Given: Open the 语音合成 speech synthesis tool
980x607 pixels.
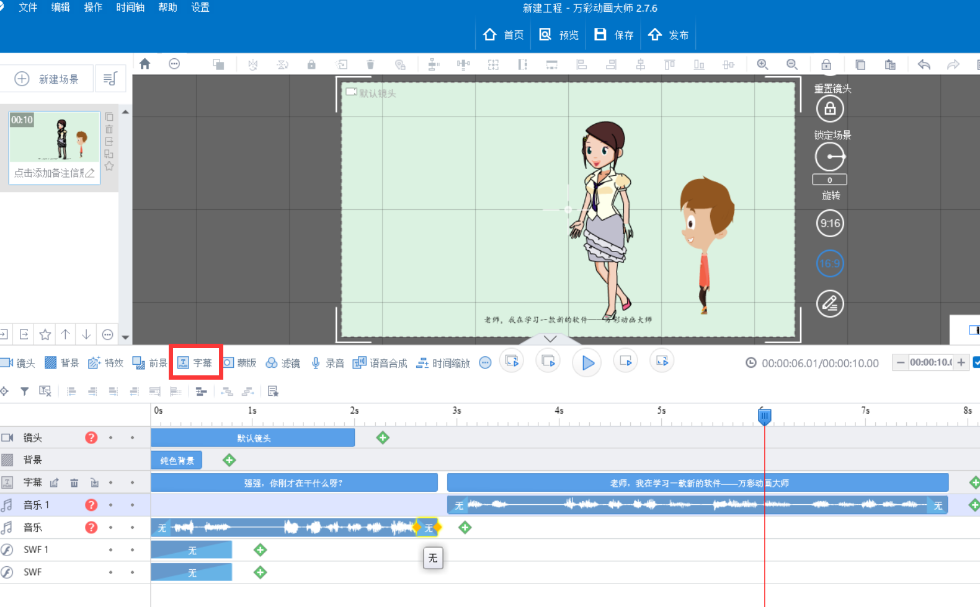Looking at the screenshot, I should click(x=380, y=363).
